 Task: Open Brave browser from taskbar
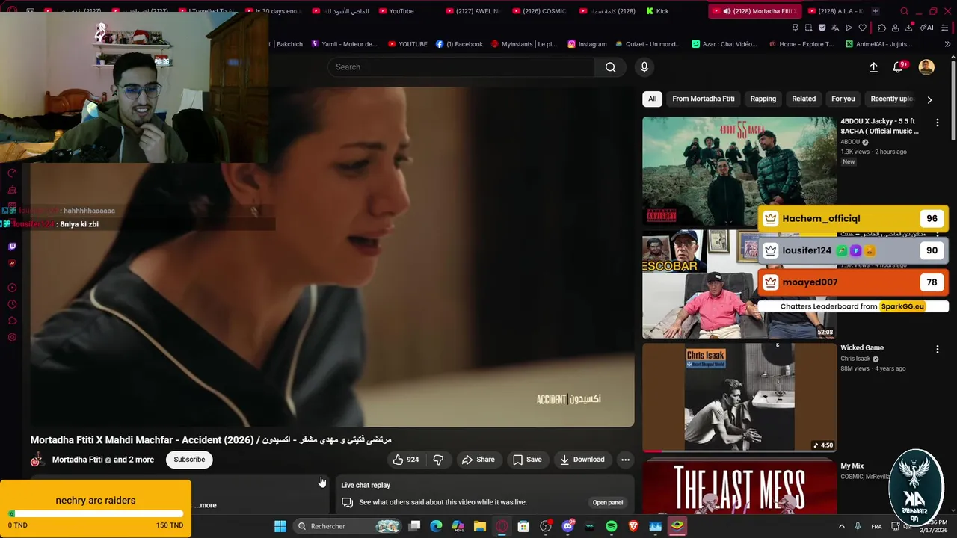(x=633, y=526)
